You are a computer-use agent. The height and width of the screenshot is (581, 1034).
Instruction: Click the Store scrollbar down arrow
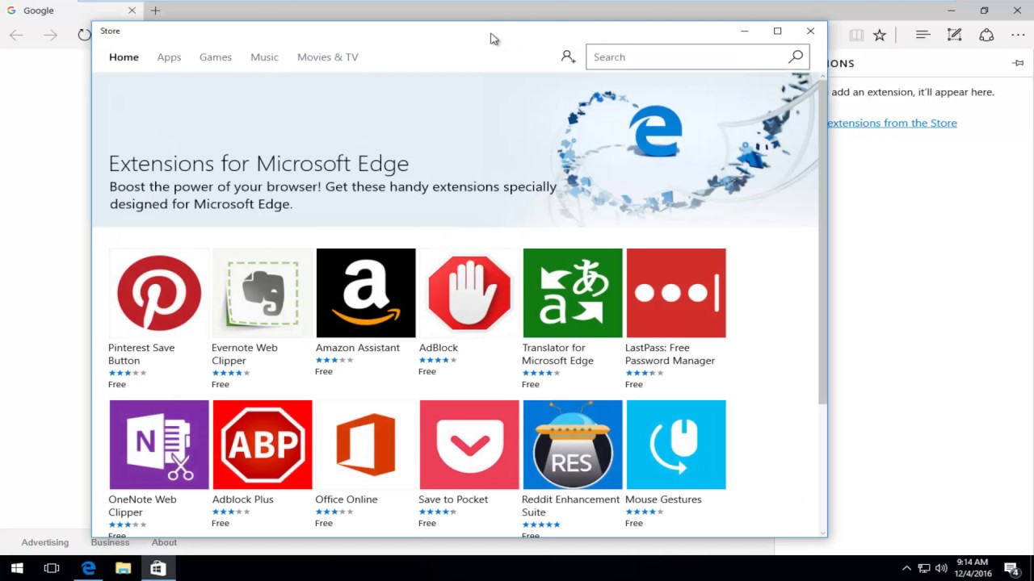coord(822,532)
